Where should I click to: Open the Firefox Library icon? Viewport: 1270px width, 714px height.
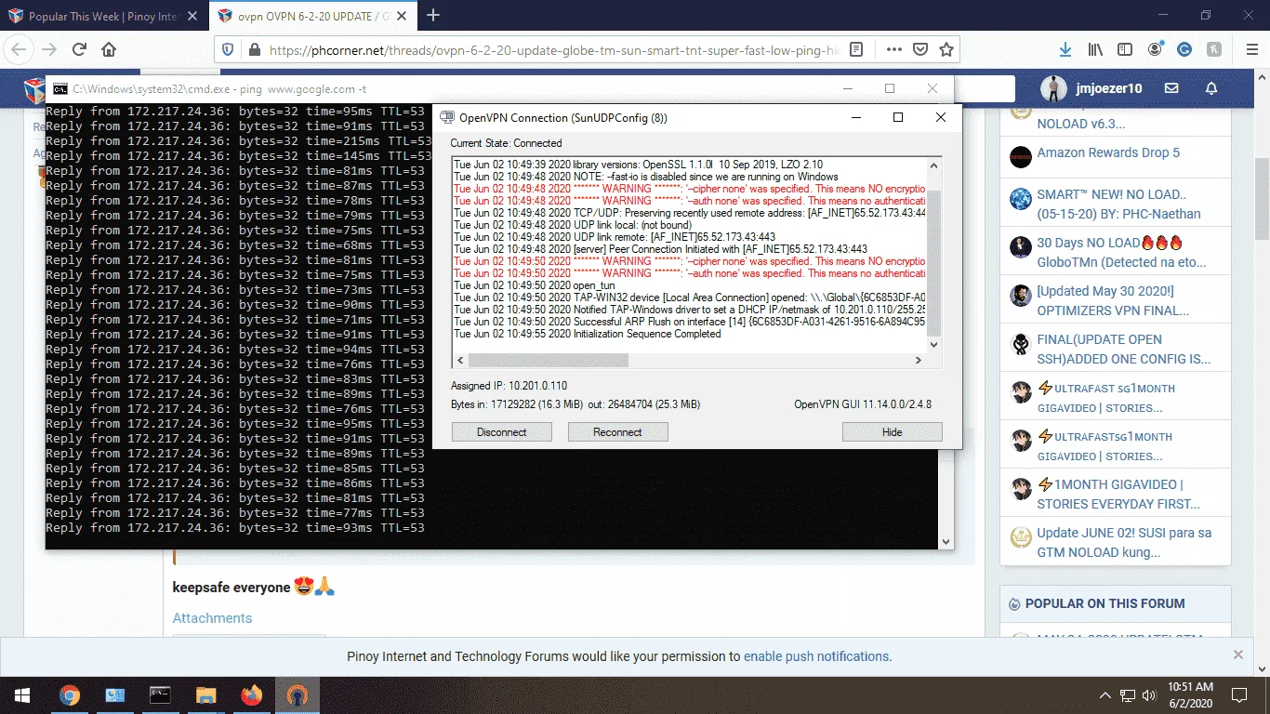point(1096,49)
